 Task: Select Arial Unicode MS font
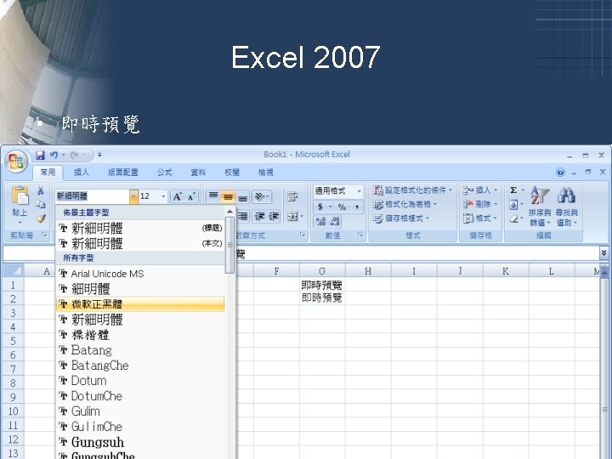pos(140,274)
